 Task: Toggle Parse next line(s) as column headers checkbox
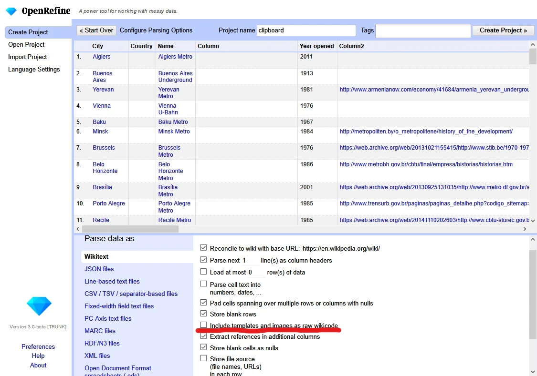pos(203,259)
